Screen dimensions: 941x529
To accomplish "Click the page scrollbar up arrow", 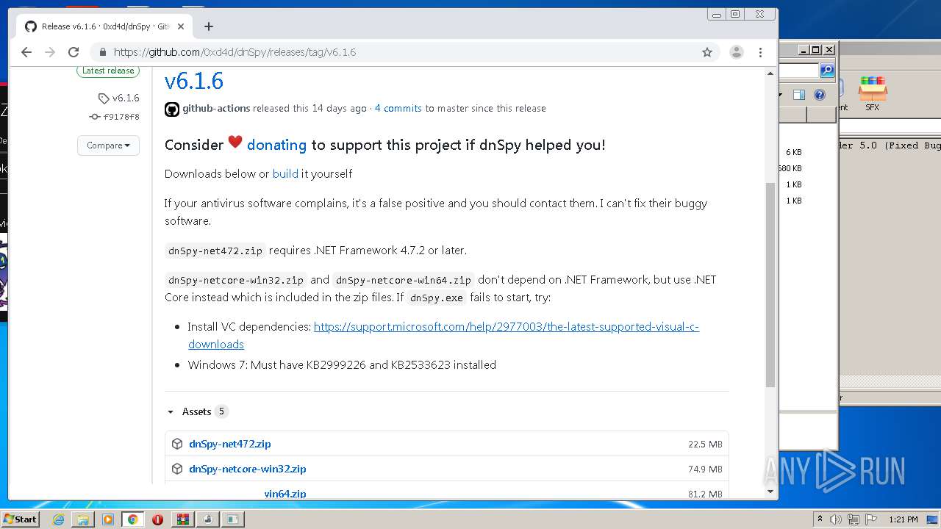I will click(x=770, y=73).
